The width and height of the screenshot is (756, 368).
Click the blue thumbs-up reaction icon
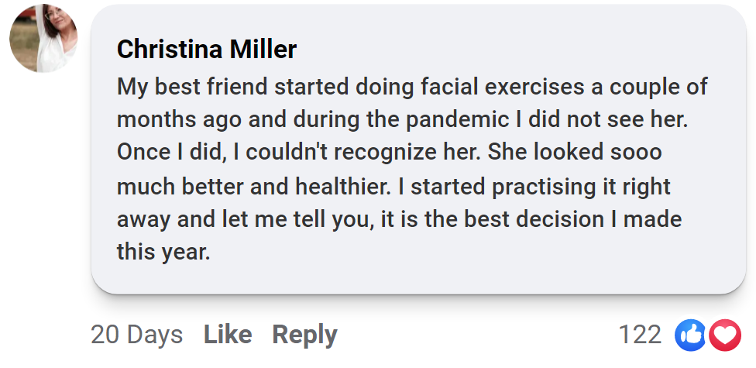click(691, 335)
